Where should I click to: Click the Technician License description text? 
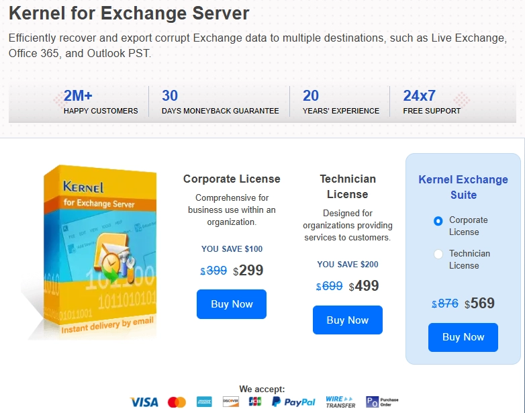click(348, 226)
